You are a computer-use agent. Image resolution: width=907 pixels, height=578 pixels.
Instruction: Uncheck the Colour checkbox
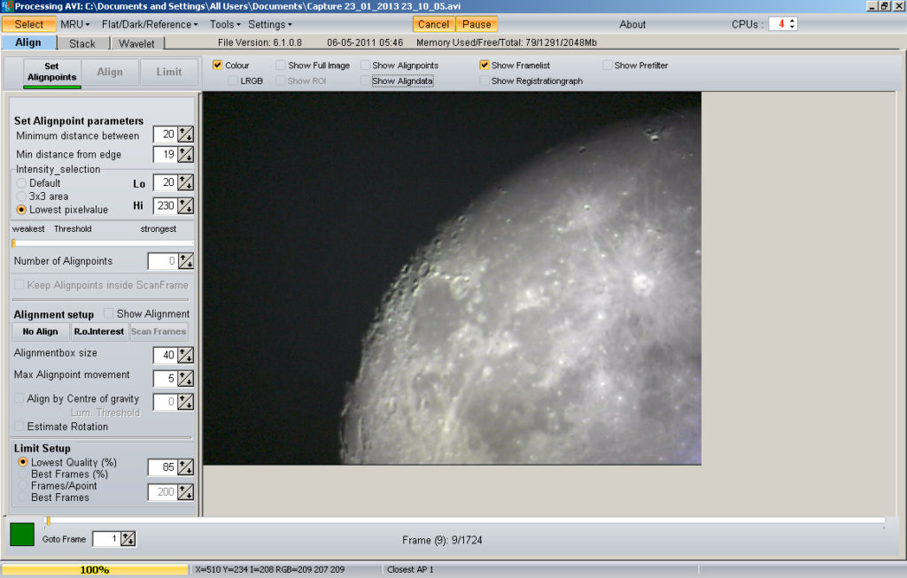click(x=218, y=65)
